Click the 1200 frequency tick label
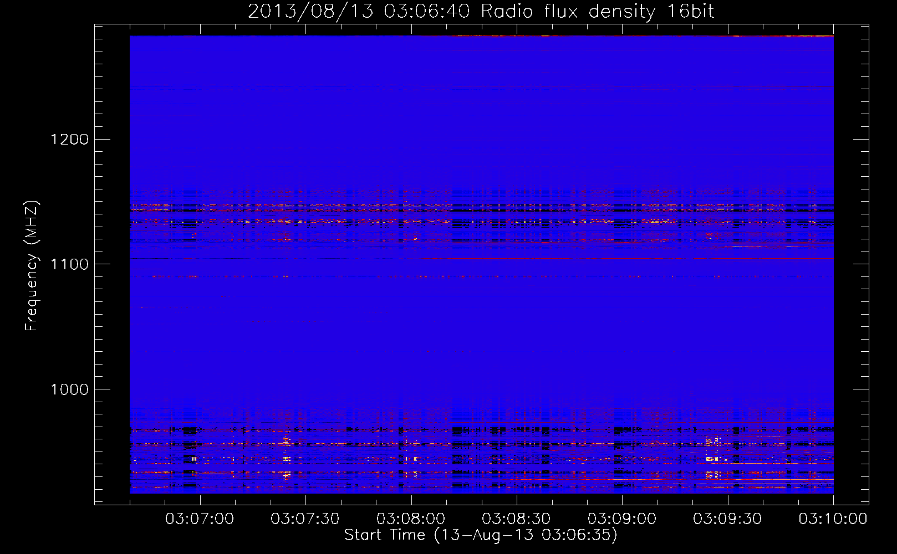The width and height of the screenshot is (897, 554). (69, 139)
